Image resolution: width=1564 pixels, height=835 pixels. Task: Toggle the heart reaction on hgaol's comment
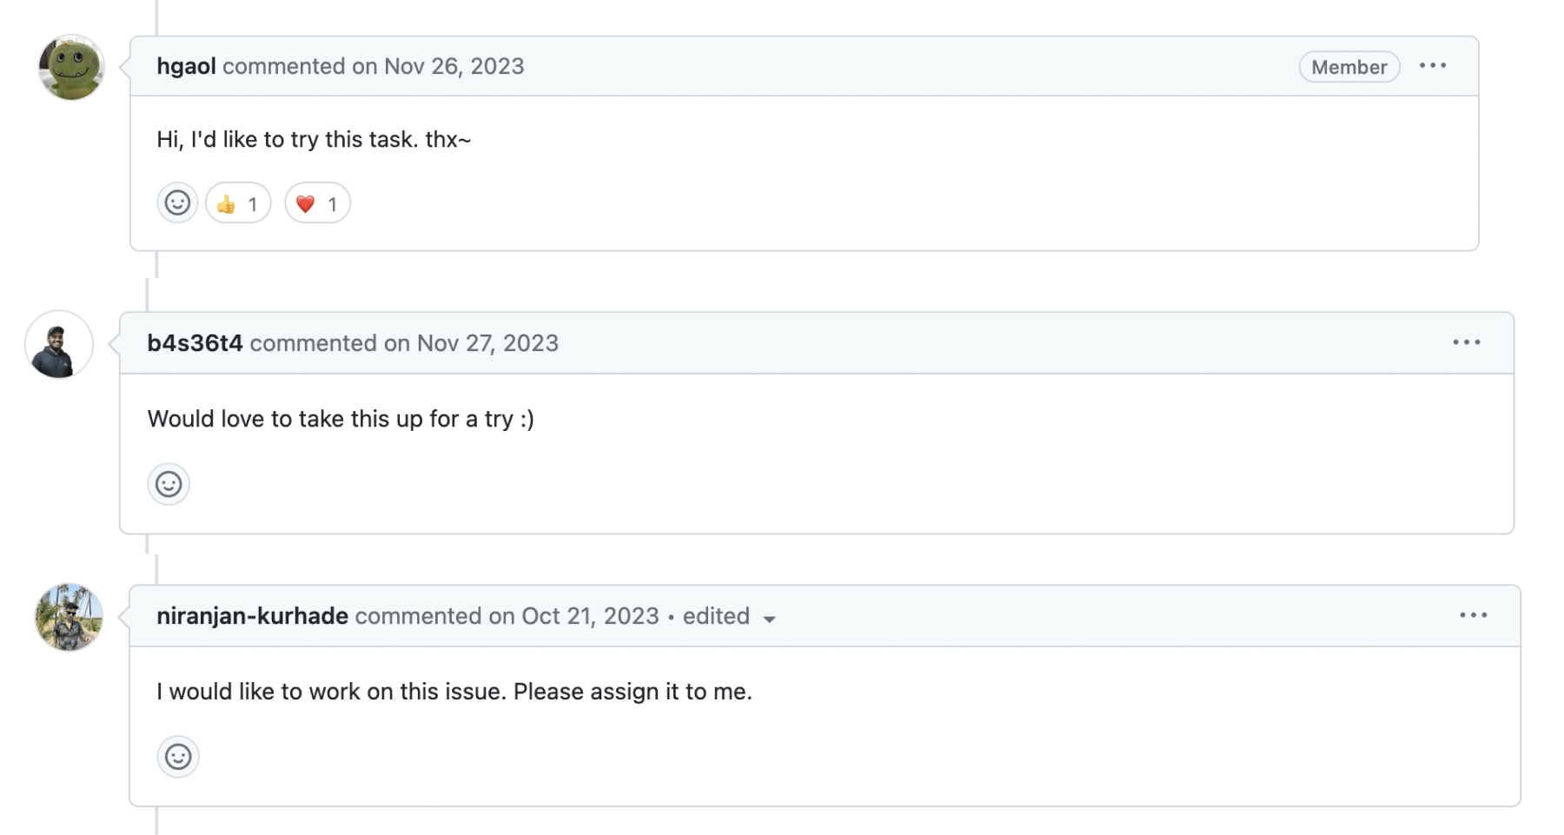(x=316, y=202)
